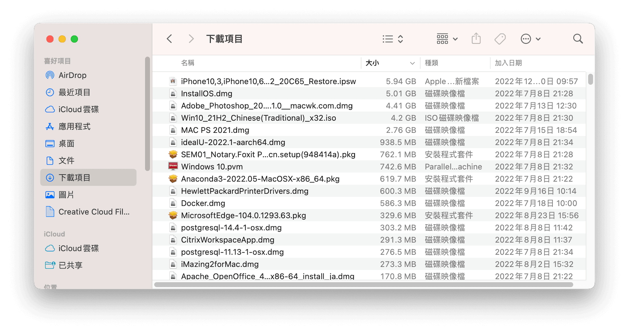The image size is (629, 334).
Task: Click the InstallOS.dmg file icon
Action: pos(173,94)
